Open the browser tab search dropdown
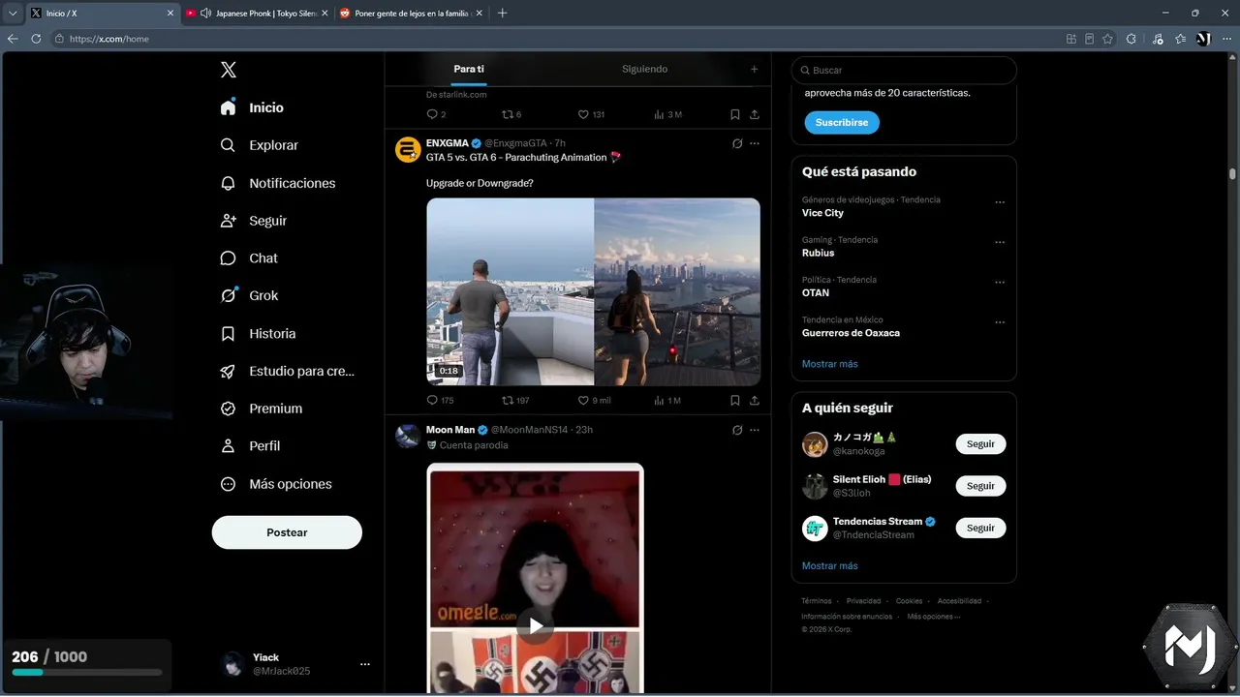The height and width of the screenshot is (697, 1240). 13,14
